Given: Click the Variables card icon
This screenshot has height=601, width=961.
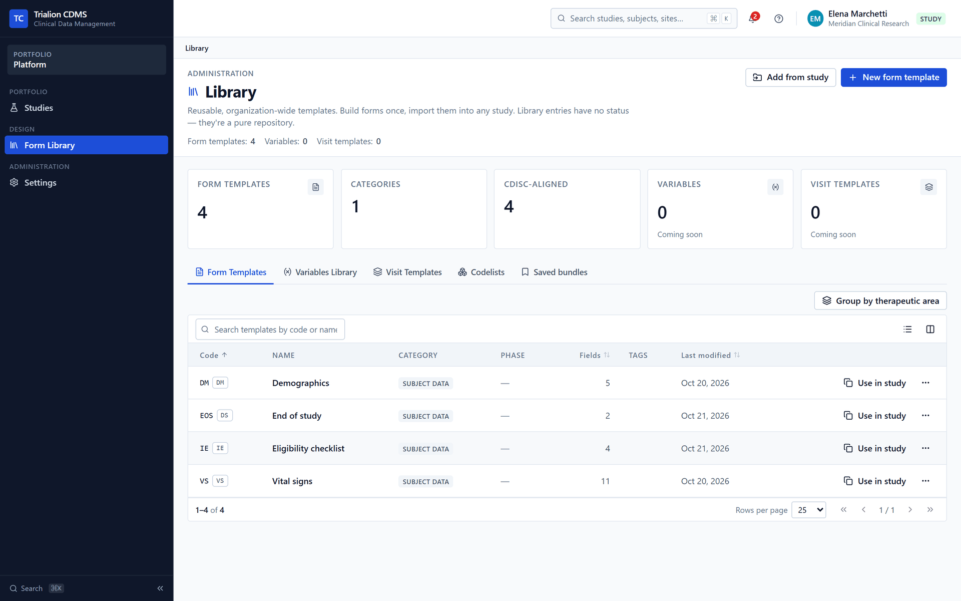Looking at the screenshot, I should coord(775,187).
